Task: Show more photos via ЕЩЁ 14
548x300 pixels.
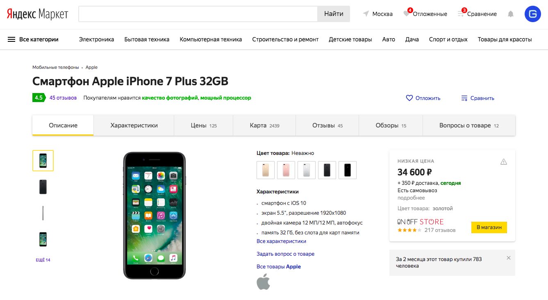Action: [x=43, y=260]
